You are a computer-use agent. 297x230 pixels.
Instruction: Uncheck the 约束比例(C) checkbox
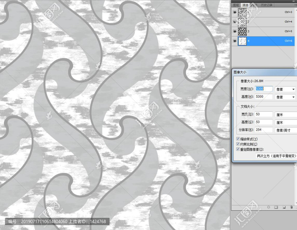click(x=238, y=144)
